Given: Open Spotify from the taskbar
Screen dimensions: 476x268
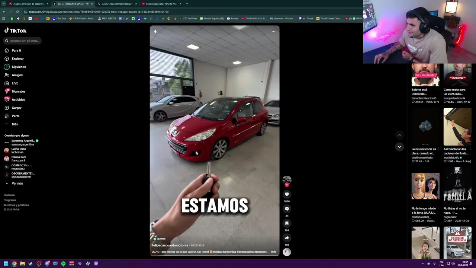Looking at the screenshot, I should point(63,264).
